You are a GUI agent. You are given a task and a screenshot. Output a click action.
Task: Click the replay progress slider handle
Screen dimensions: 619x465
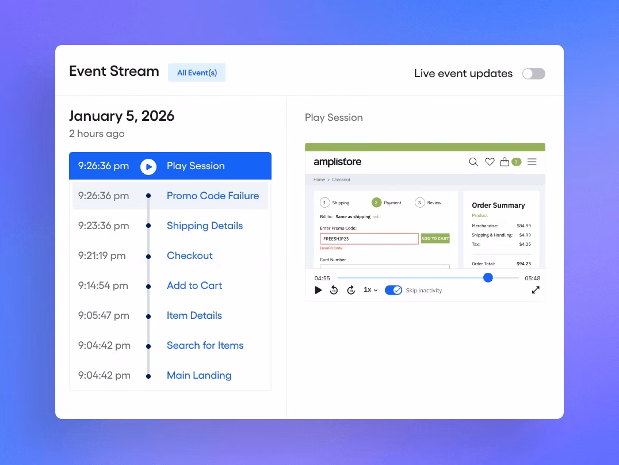click(488, 278)
